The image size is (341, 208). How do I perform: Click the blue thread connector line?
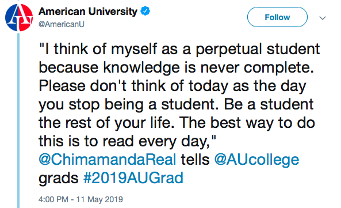tap(18, 120)
